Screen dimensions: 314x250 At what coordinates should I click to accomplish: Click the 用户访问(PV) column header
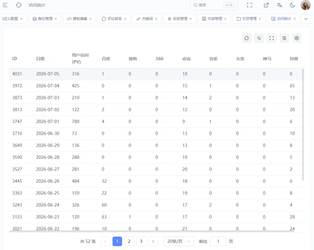(80, 58)
